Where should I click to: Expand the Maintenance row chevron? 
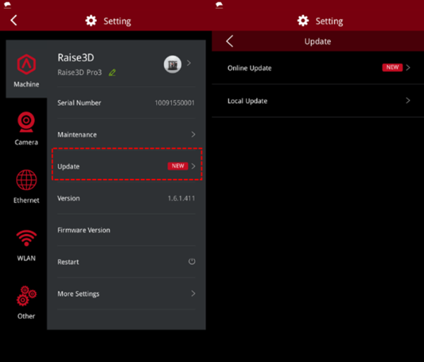pyautogui.click(x=193, y=134)
